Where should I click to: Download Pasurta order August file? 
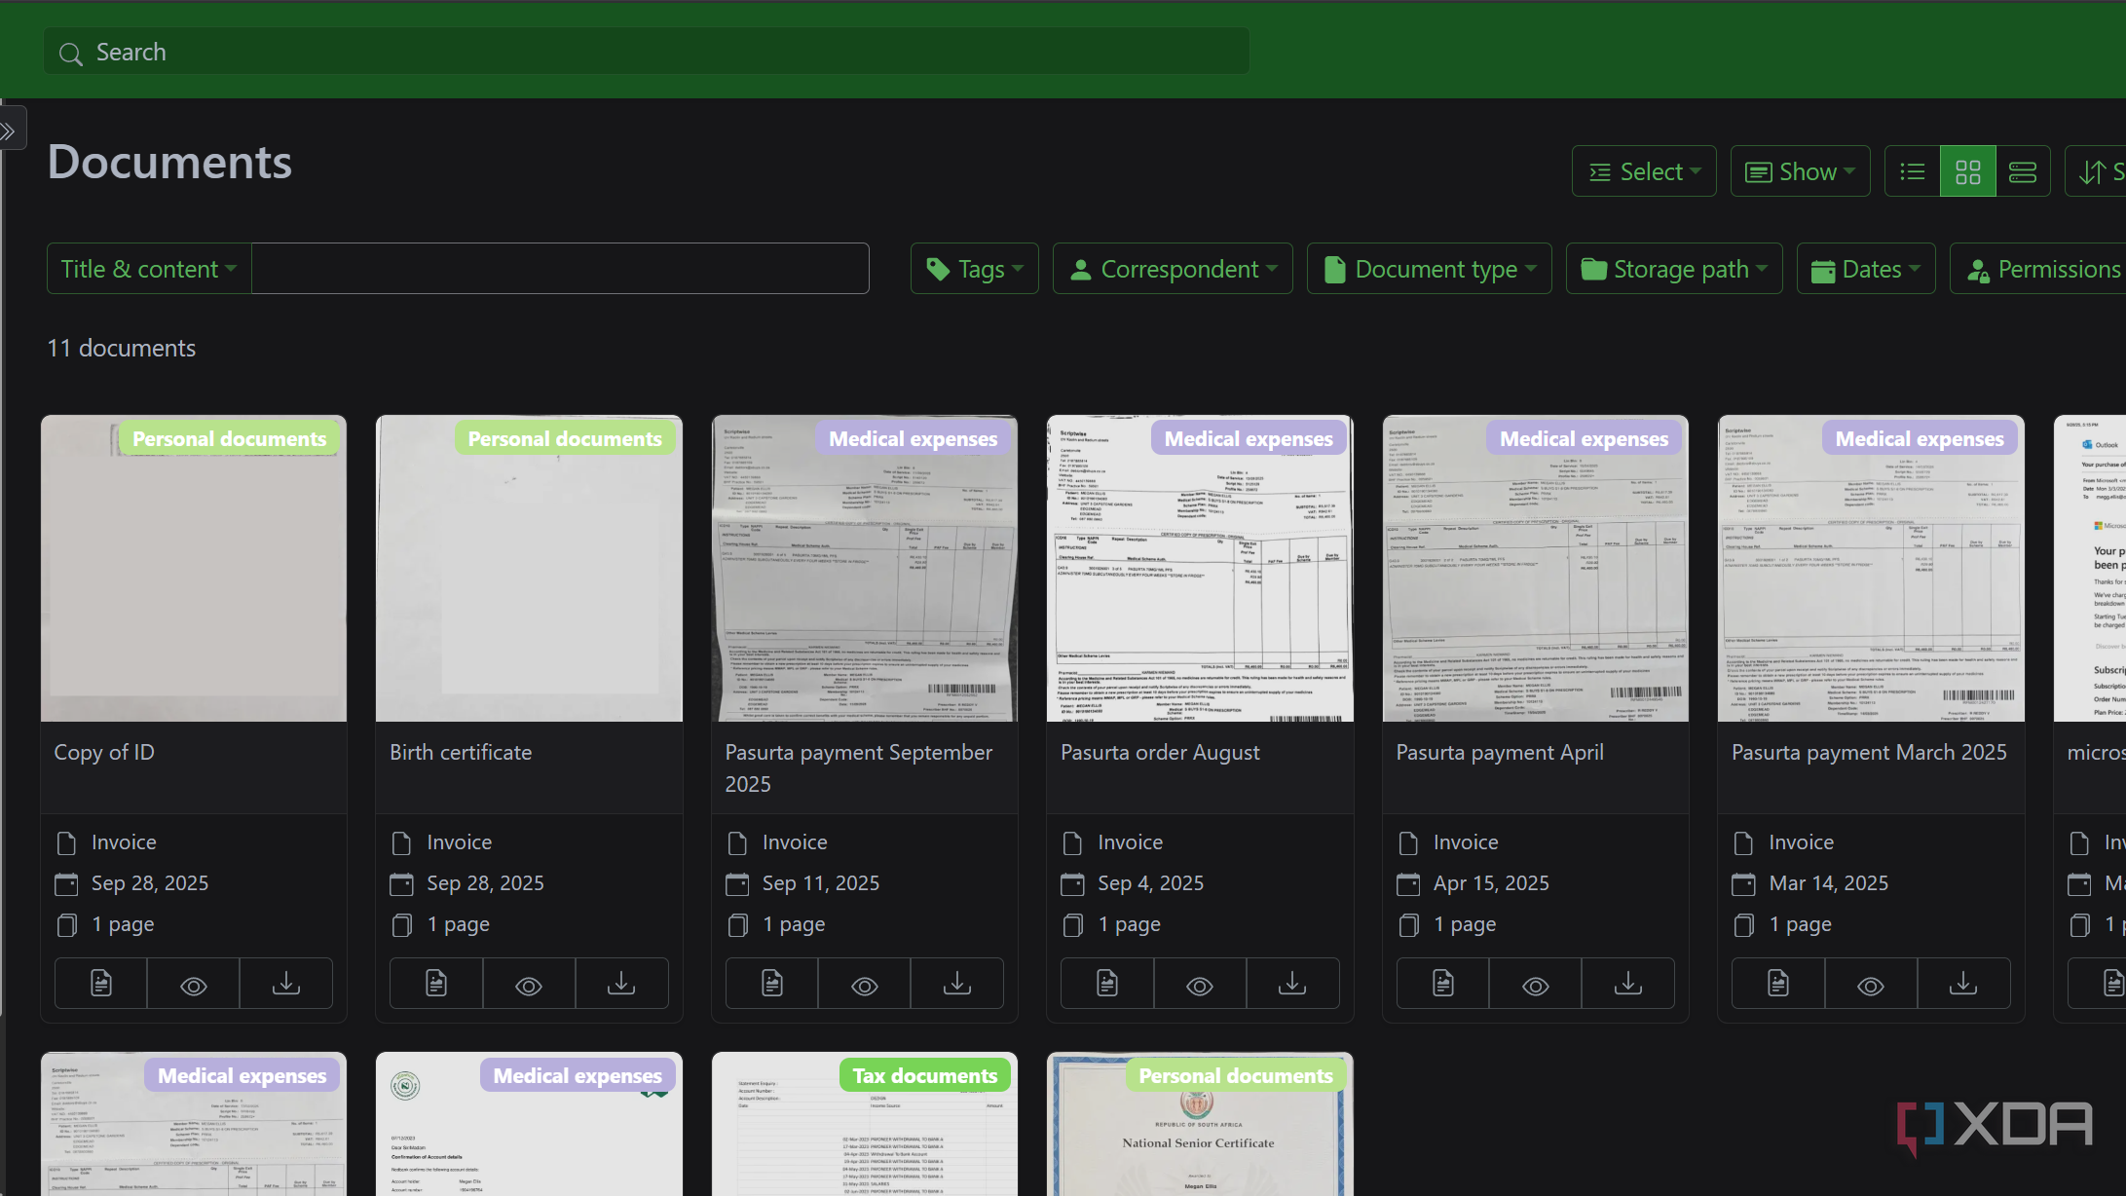coord(1292,984)
